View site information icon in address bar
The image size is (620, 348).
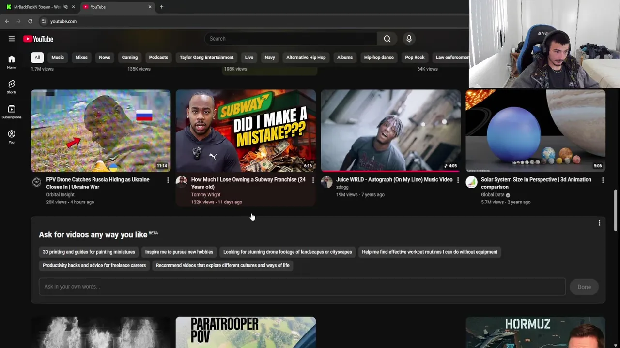coord(44,21)
